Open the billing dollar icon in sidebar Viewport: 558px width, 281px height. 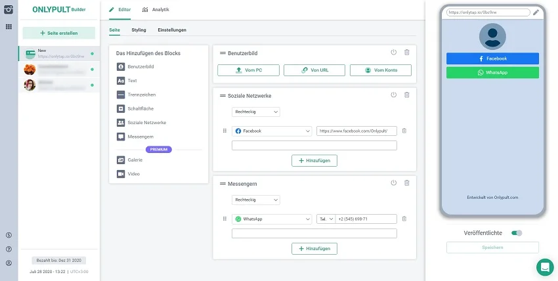pos(9,235)
